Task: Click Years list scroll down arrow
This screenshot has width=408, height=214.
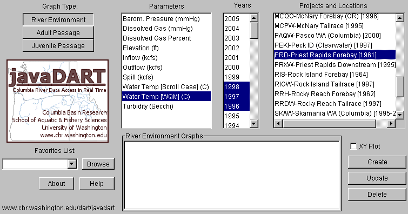Action: pos(253,123)
